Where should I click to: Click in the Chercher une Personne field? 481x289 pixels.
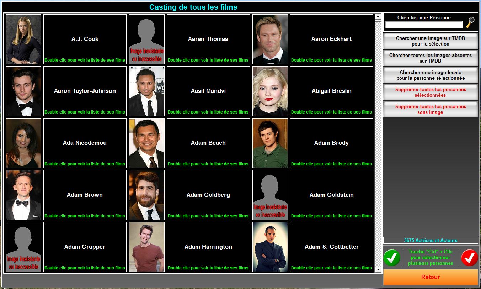pyautogui.click(x=424, y=25)
